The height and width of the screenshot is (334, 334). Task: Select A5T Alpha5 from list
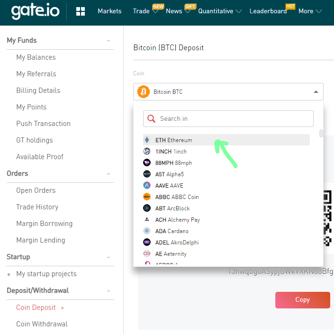[226, 174]
